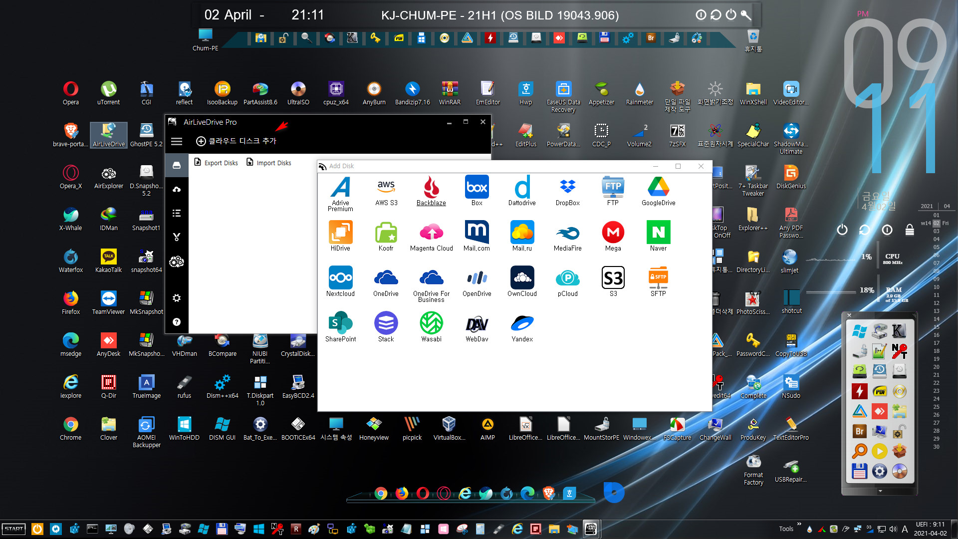
Task: Click power icon in top bar
Action: (x=730, y=14)
